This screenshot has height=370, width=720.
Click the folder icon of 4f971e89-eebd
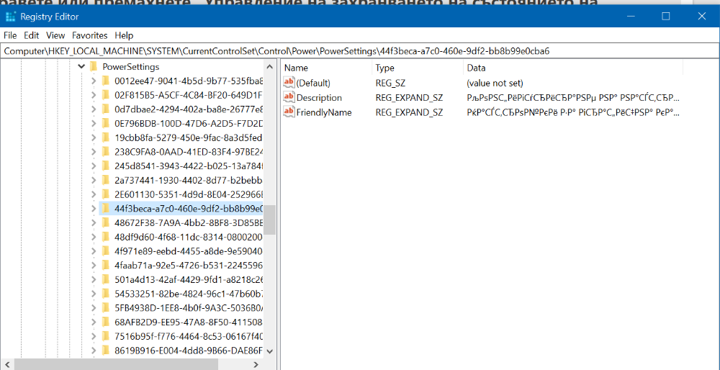tap(106, 251)
